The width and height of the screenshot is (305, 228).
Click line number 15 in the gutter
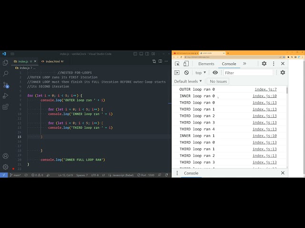pyautogui.click(x=20, y=137)
